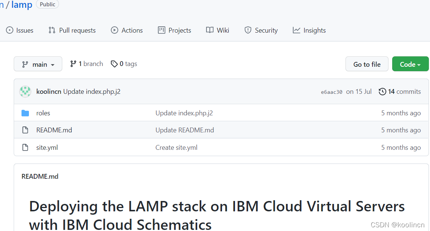Image resolution: width=430 pixels, height=231 pixels.
Task: Open the README.md file
Action: 54,130
